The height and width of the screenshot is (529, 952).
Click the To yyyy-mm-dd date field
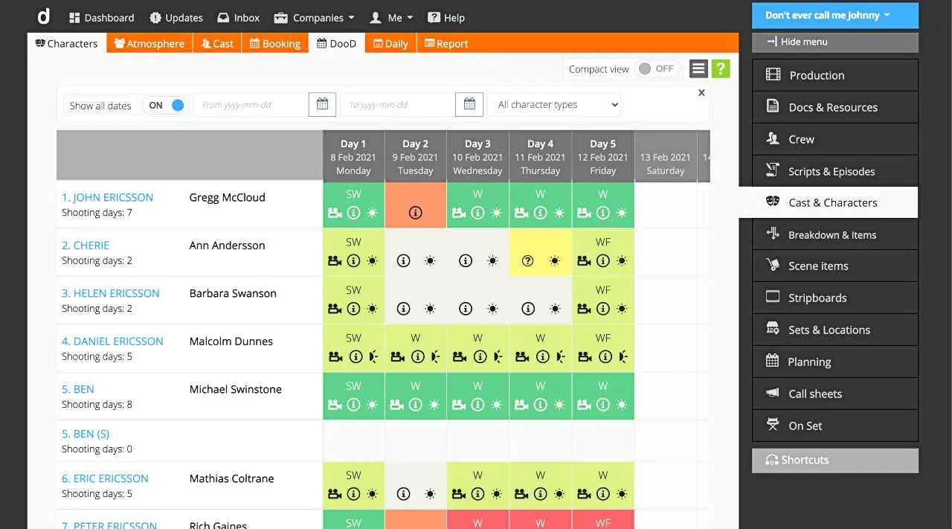click(398, 105)
